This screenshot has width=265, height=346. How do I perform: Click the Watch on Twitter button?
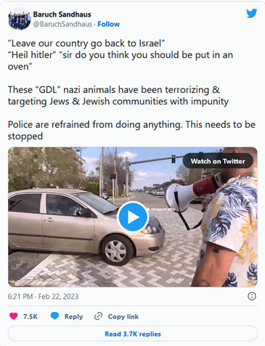coord(218,161)
